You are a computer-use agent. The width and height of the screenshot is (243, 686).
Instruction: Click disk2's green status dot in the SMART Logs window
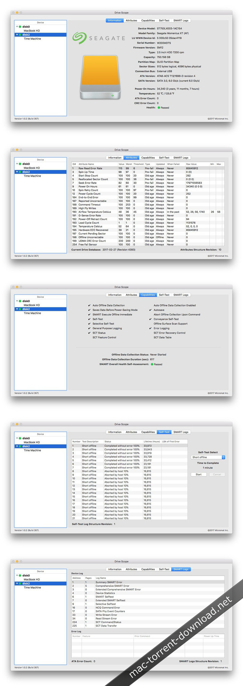(x=20, y=584)
